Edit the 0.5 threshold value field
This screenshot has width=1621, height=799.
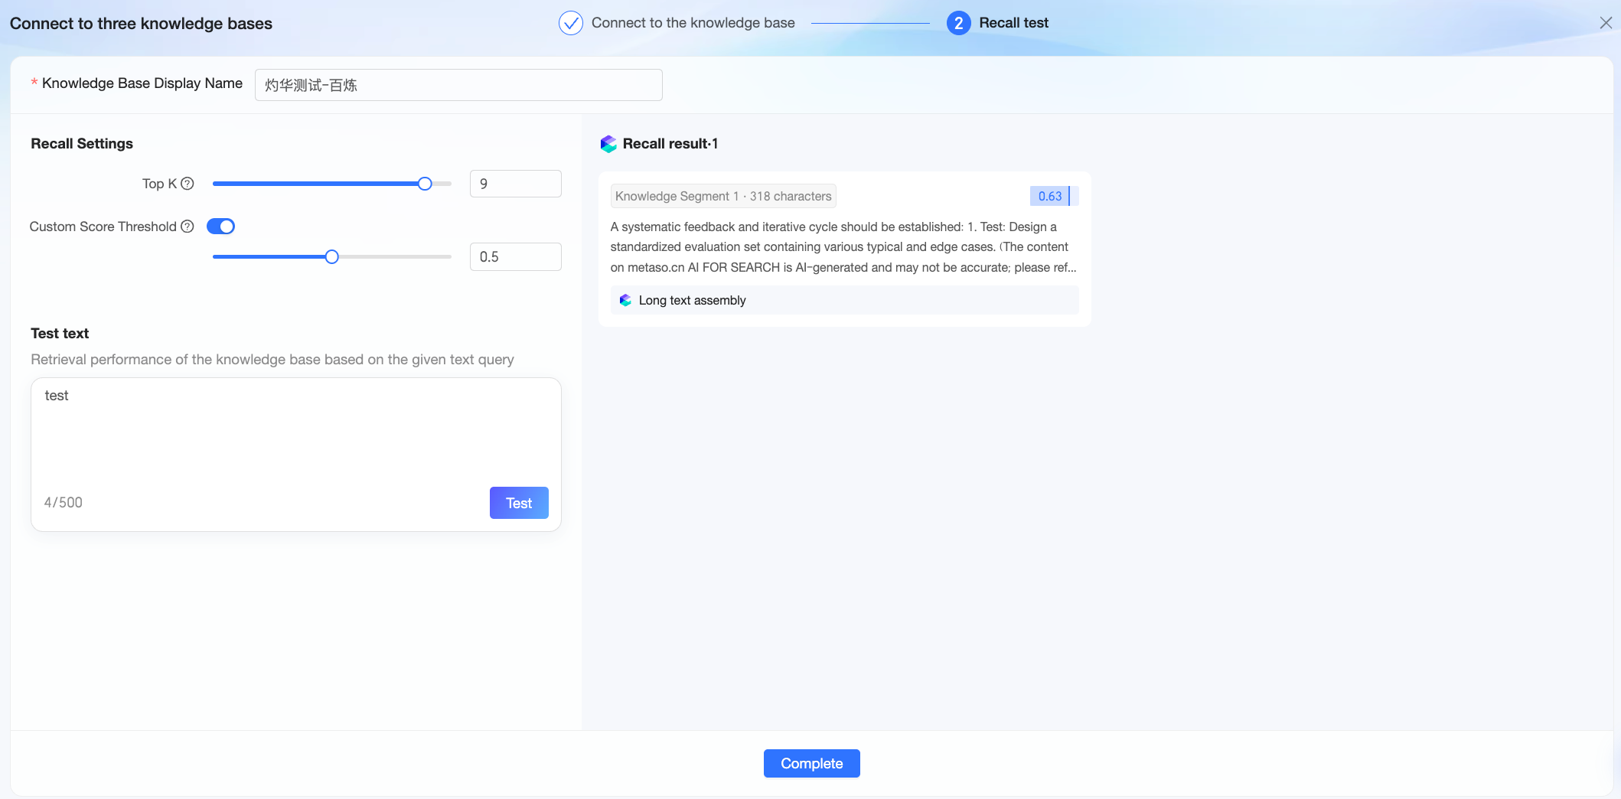(516, 257)
